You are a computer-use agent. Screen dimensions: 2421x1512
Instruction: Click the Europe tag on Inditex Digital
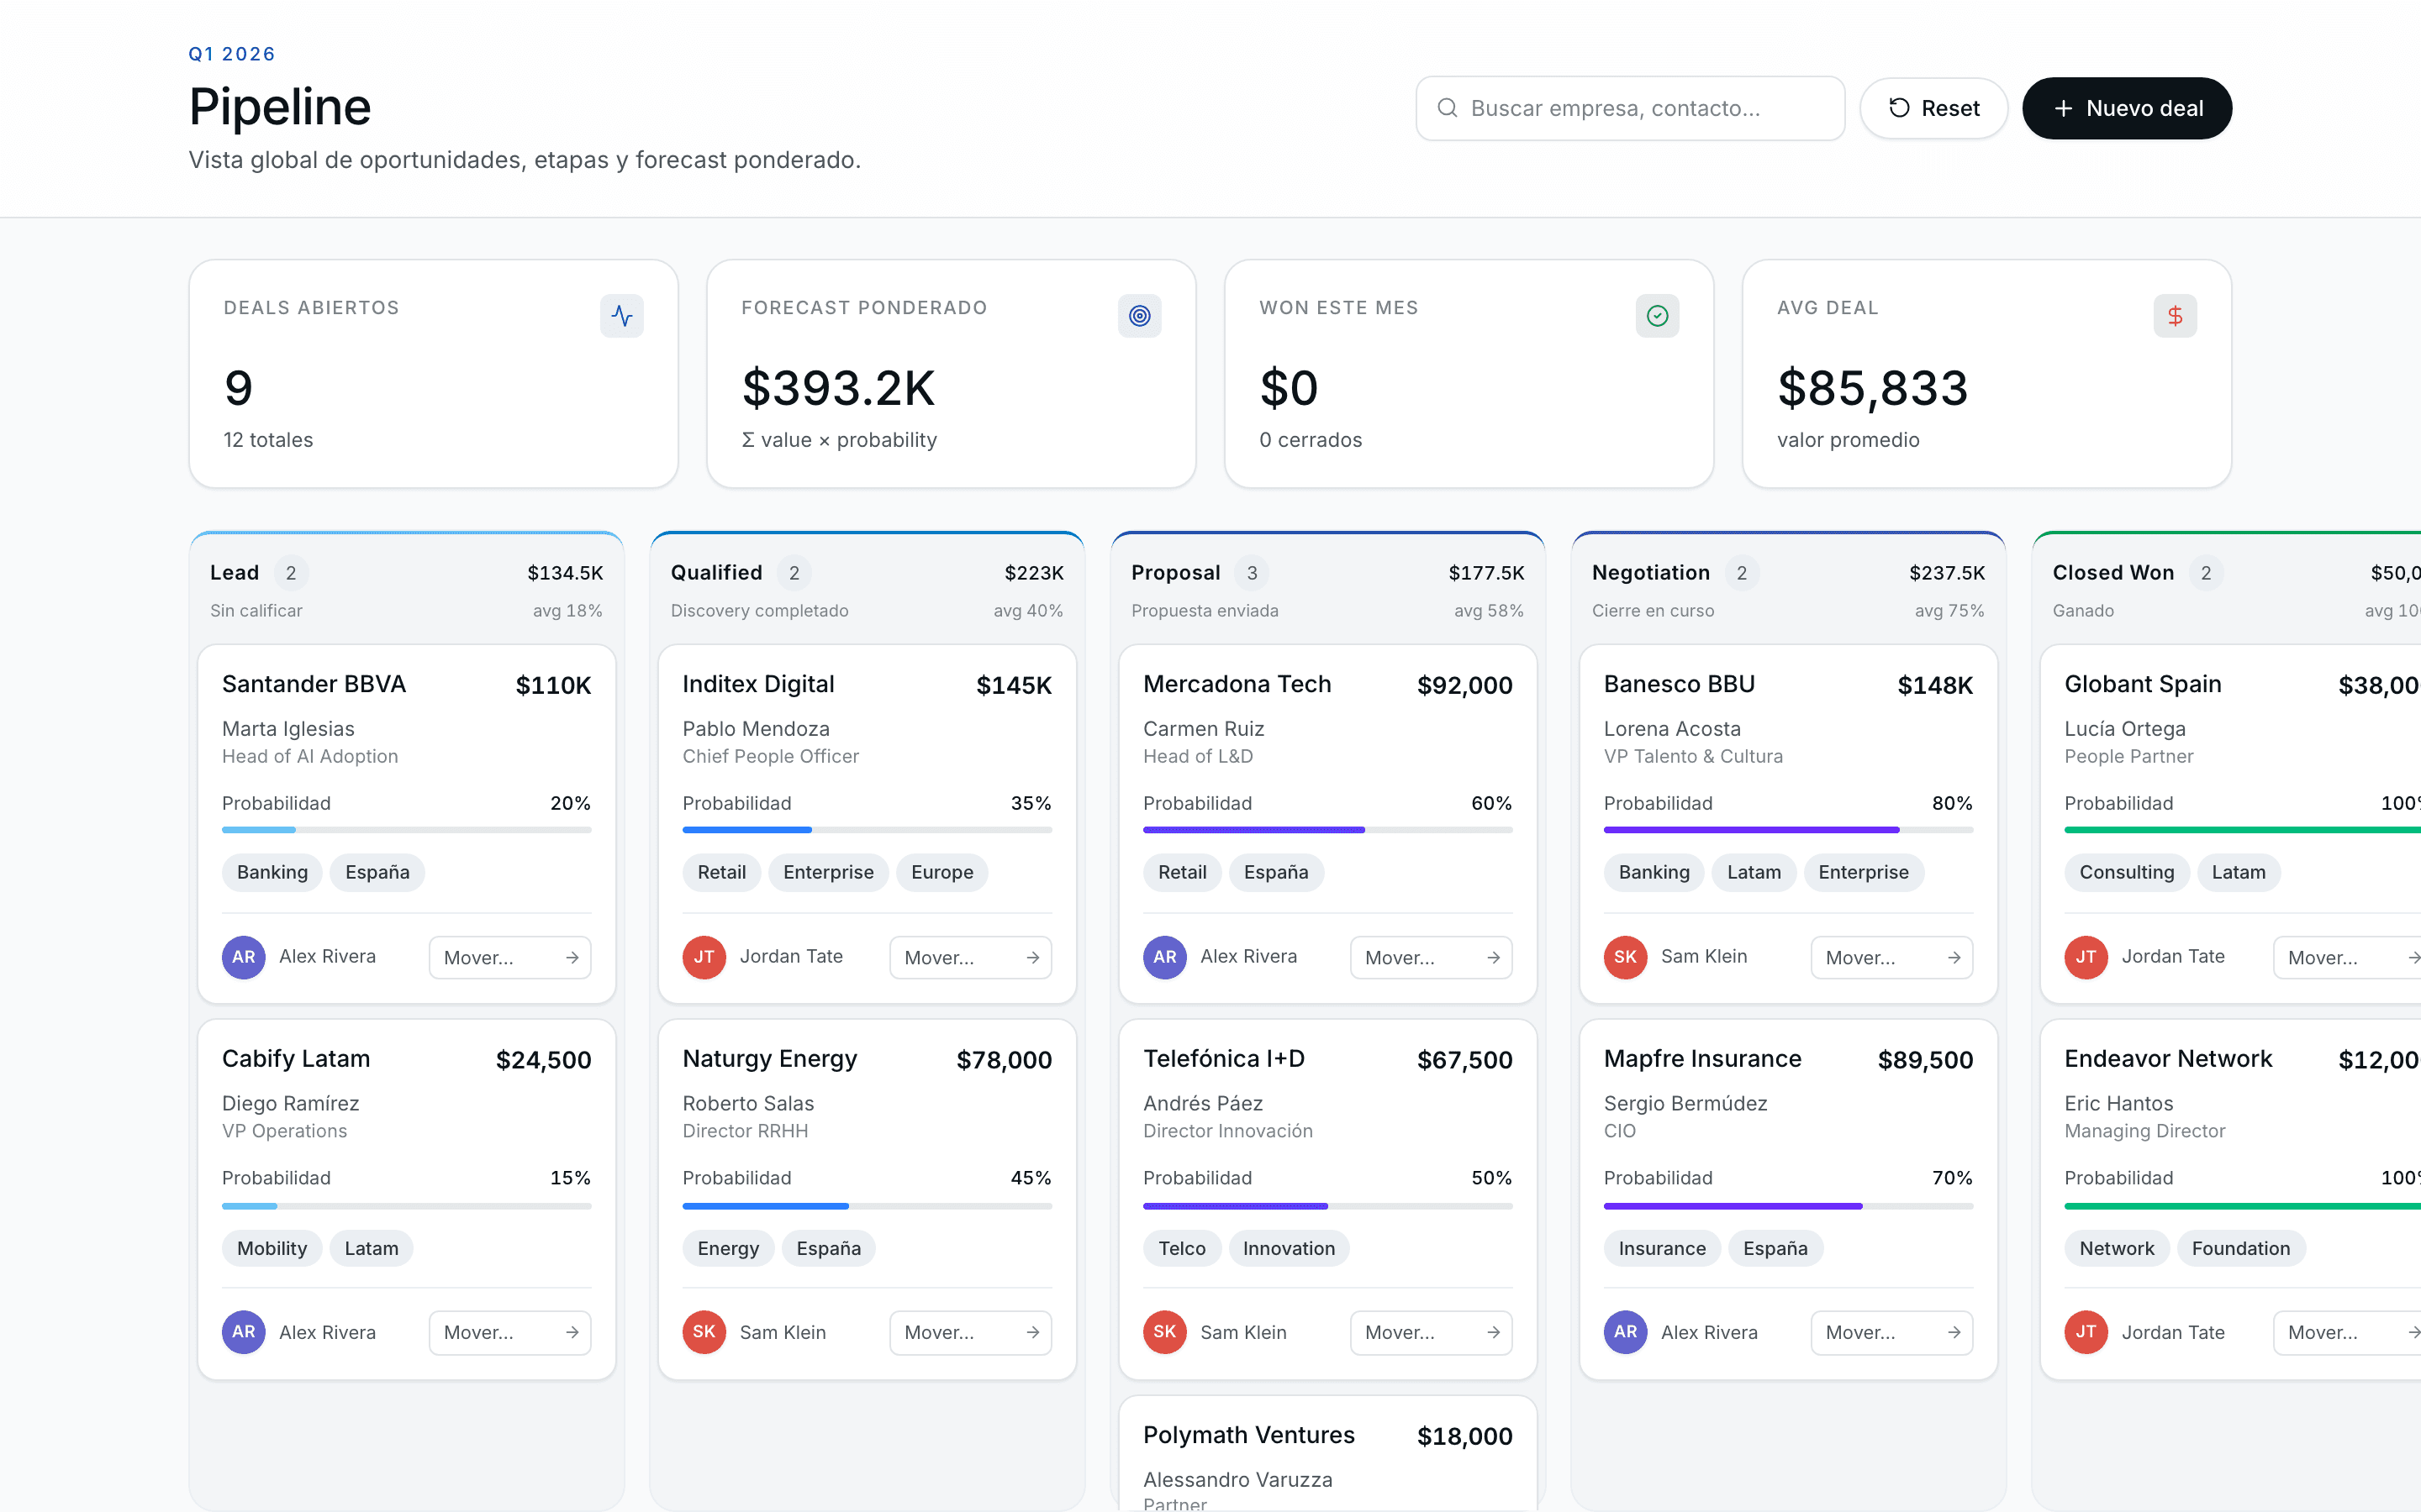pos(942,872)
